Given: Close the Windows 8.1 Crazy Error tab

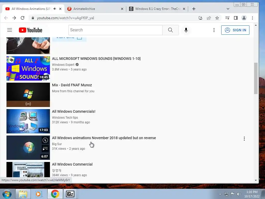Looking at the screenshot, I should pyautogui.click(x=184, y=9).
